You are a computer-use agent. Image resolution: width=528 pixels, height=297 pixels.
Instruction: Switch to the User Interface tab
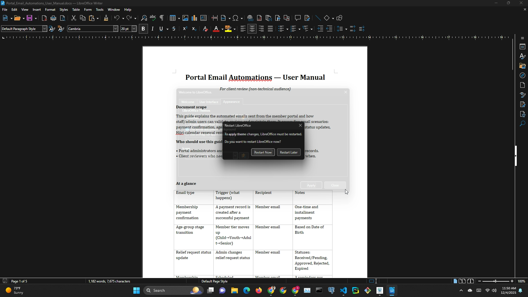click(209, 102)
